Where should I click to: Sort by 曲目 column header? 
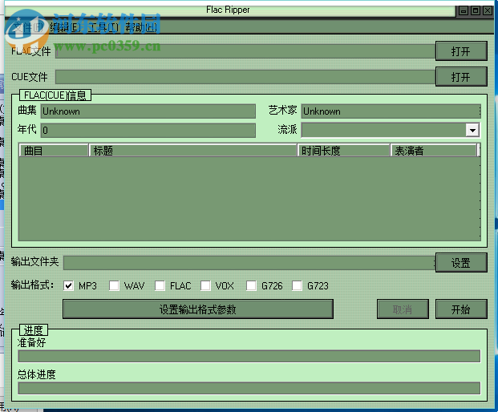coord(54,151)
